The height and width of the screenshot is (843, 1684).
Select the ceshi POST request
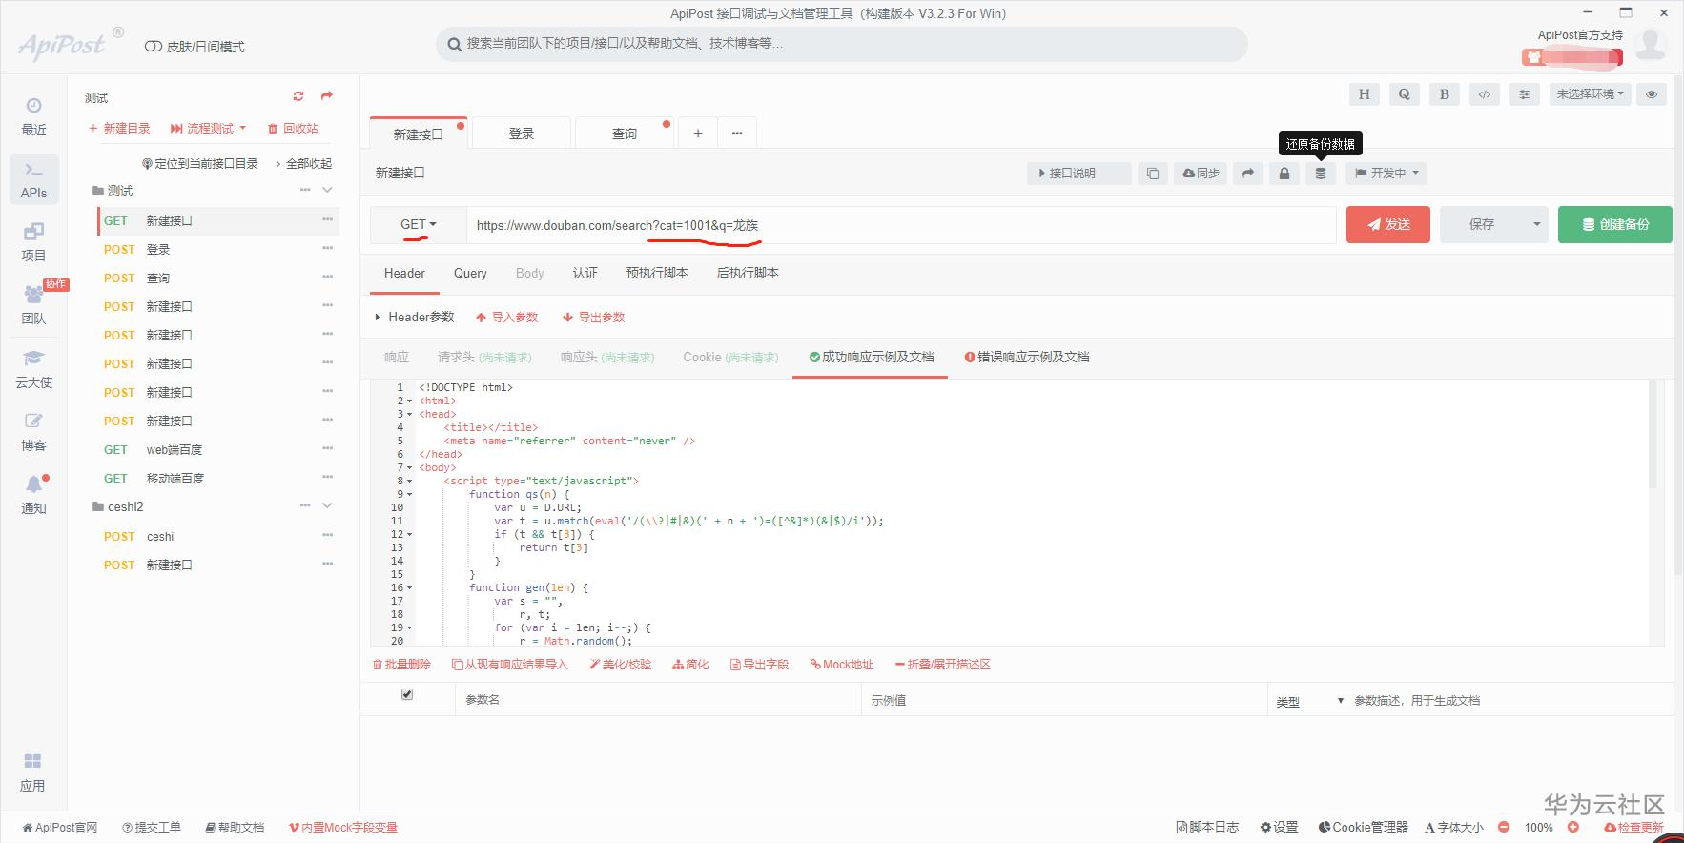217,537
